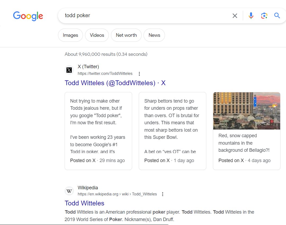Open Todd Witteles (@ToddWitteles) · X link

[x=115, y=83]
